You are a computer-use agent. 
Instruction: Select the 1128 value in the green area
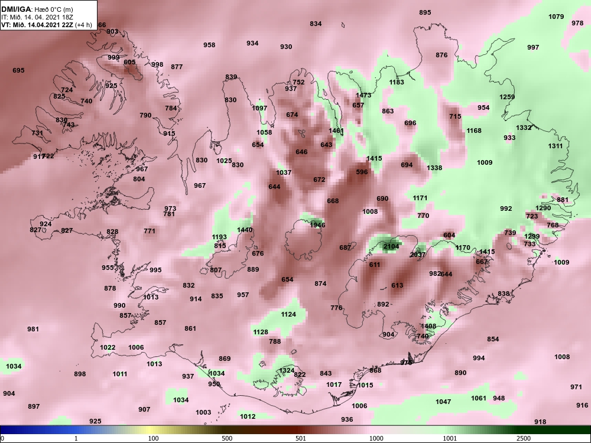(261, 332)
